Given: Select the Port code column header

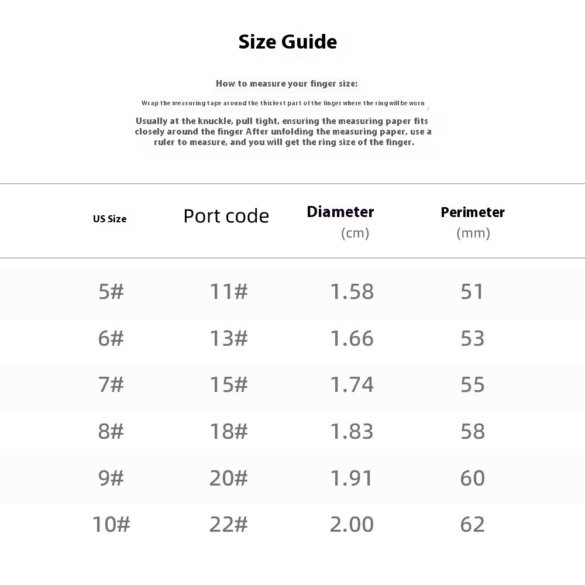Looking at the screenshot, I should pyautogui.click(x=226, y=216).
